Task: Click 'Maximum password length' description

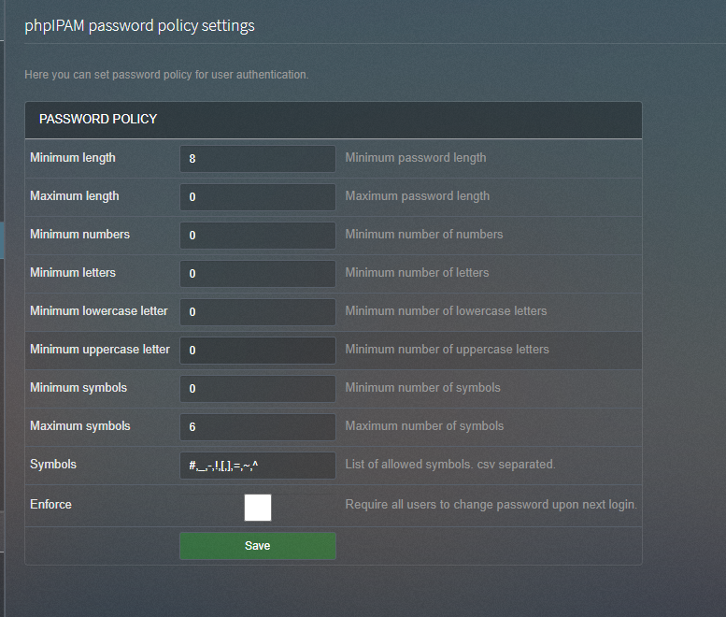Action: [418, 196]
